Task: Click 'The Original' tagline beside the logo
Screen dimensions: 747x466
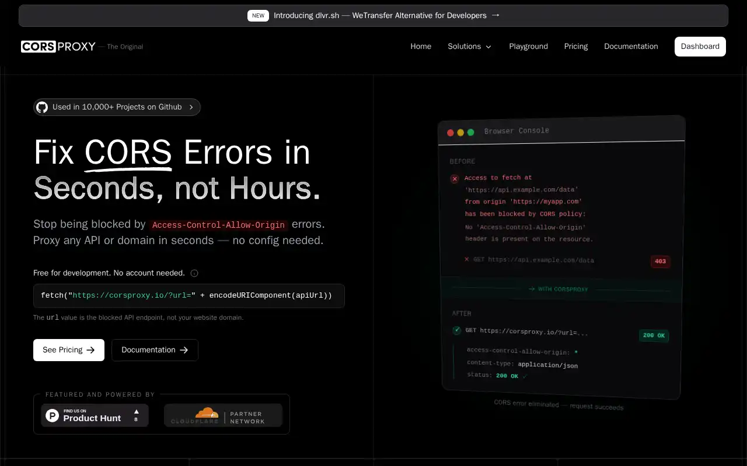Action: 125,47
